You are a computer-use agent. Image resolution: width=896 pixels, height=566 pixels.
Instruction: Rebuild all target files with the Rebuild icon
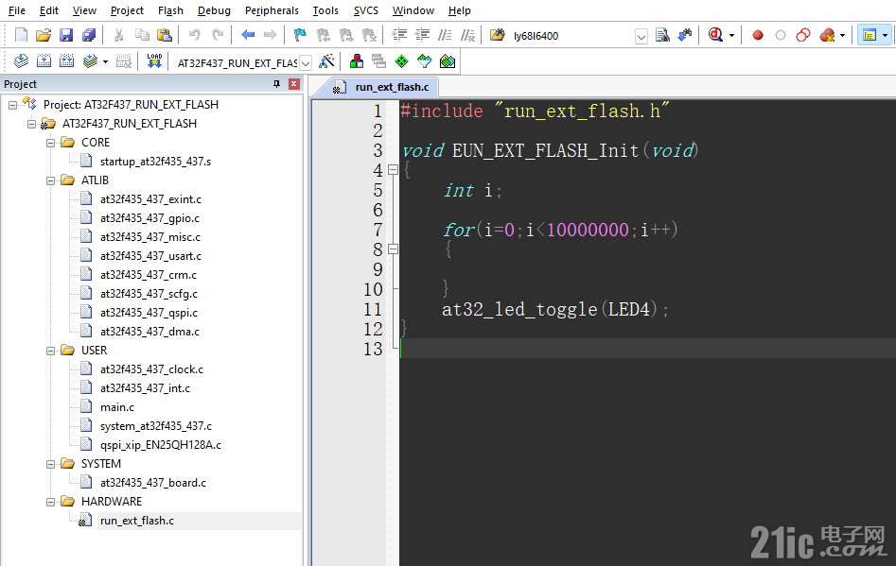[x=67, y=61]
